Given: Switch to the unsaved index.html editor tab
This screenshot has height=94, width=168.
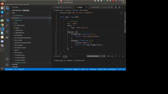Looking at the screenshot, I should 101,7.
